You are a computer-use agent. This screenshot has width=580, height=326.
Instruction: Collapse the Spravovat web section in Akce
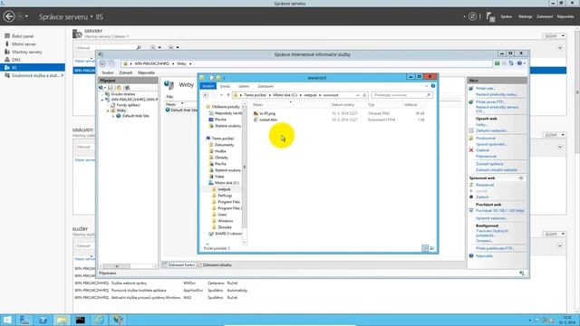click(x=521, y=178)
